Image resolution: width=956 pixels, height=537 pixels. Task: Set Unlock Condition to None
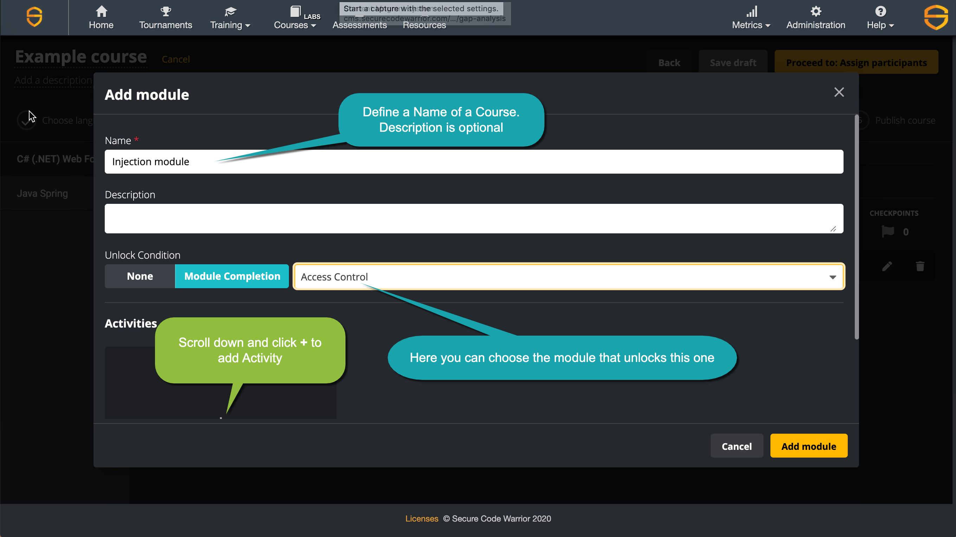point(140,276)
